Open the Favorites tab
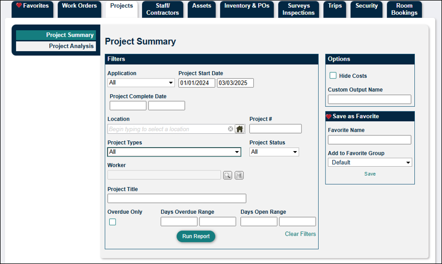Screen dimensions: 442x264 [x=32, y=9]
